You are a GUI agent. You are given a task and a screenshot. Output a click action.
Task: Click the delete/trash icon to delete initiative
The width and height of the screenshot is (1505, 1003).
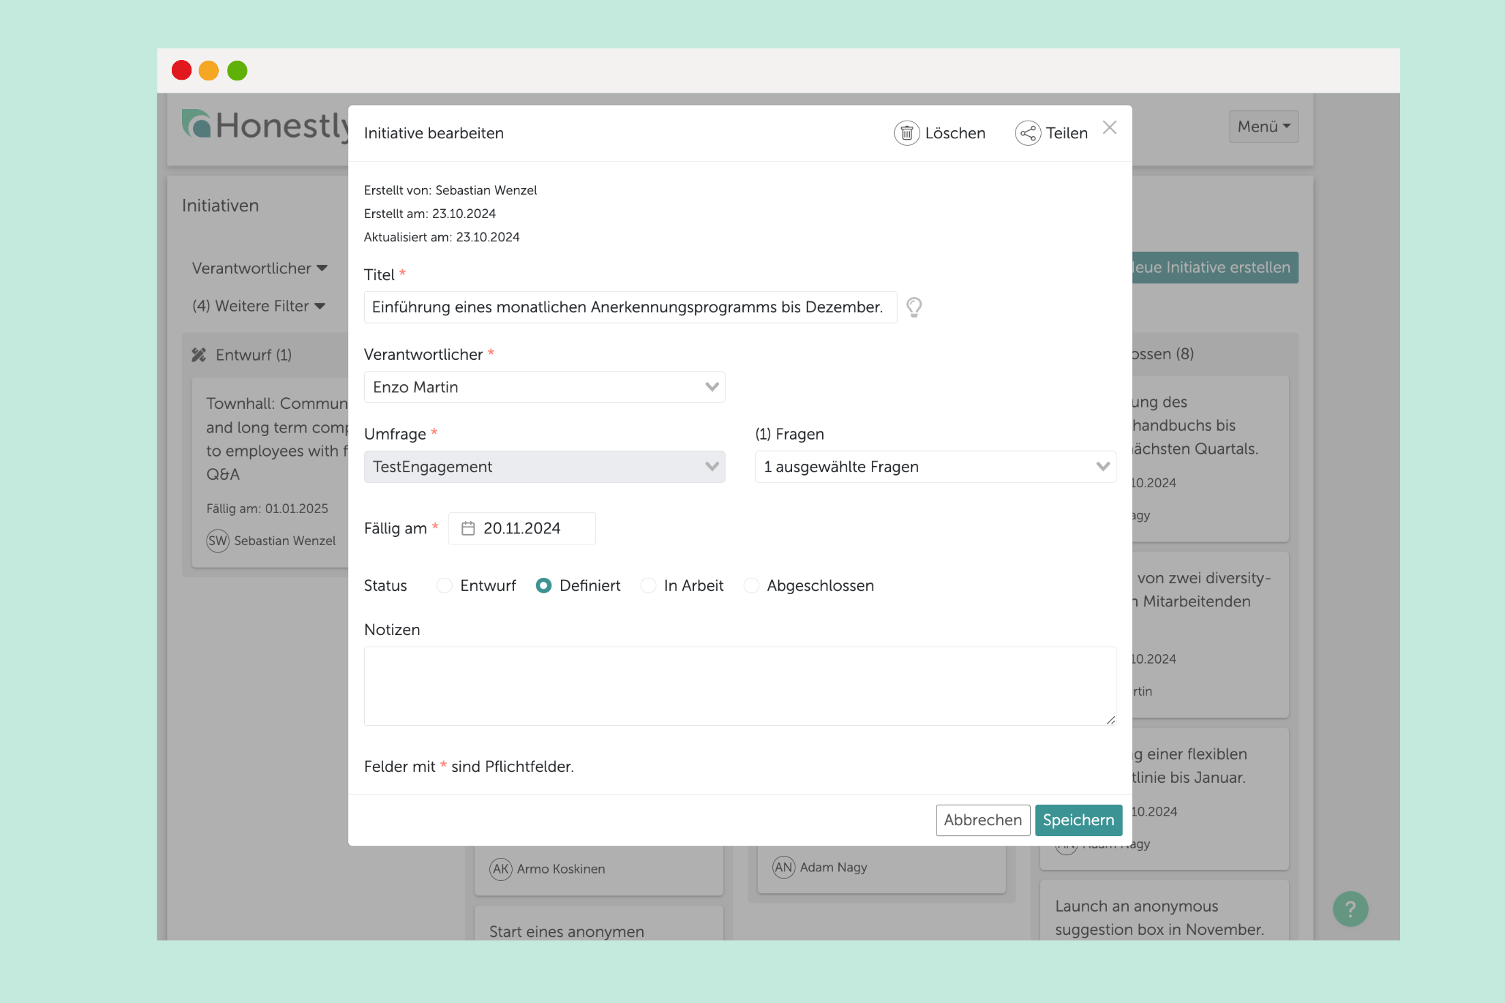(906, 132)
